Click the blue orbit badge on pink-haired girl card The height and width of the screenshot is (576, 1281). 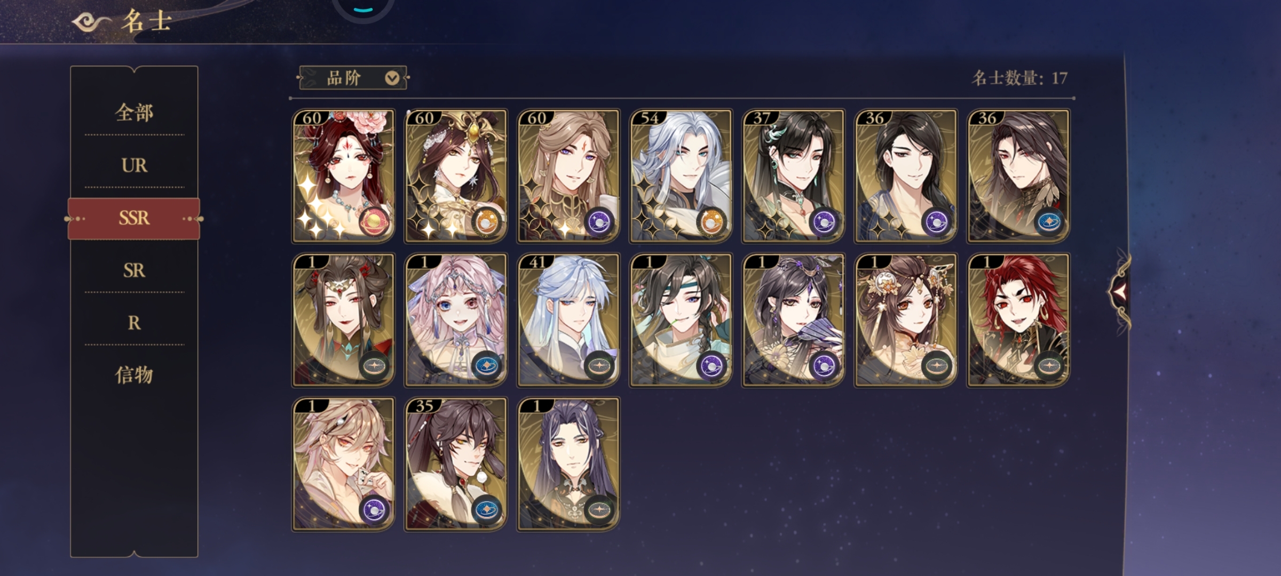point(486,366)
